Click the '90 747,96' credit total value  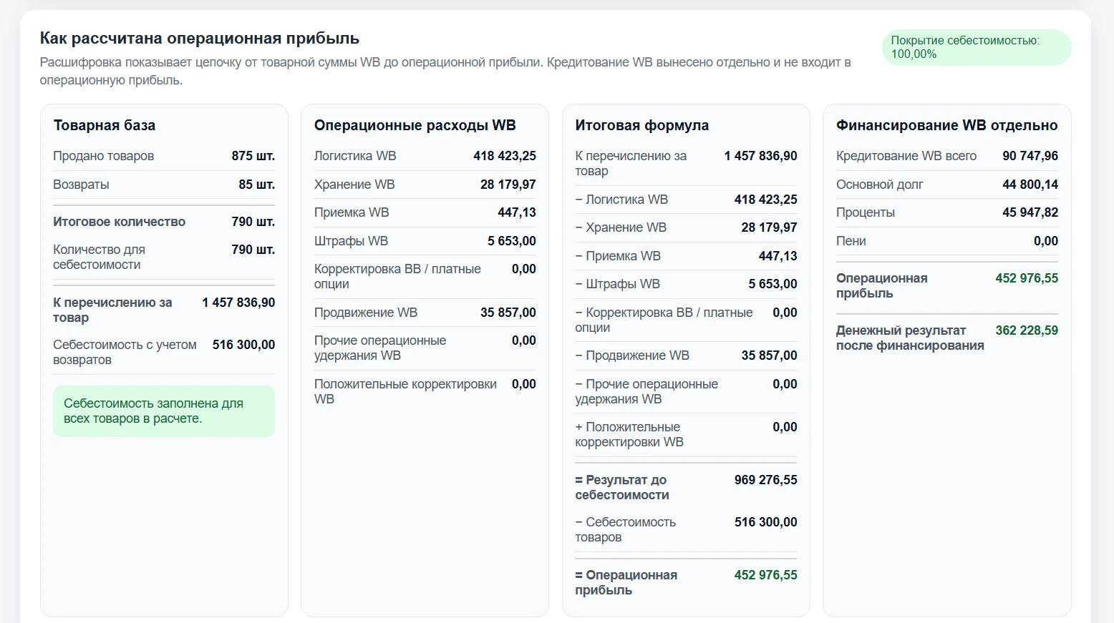1030,156
